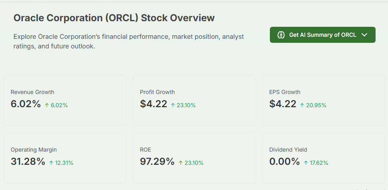Viewport: 388px width, 190px height.
Task: Expand the Get AI Summary chevron
Action: click(x=364, y=35)
